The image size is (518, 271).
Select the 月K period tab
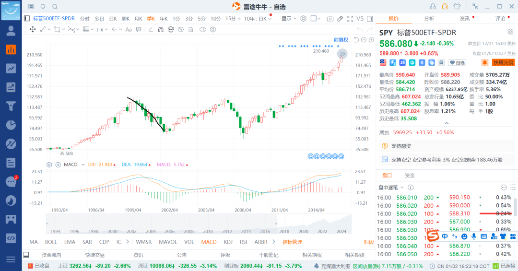tap(139, 19)
